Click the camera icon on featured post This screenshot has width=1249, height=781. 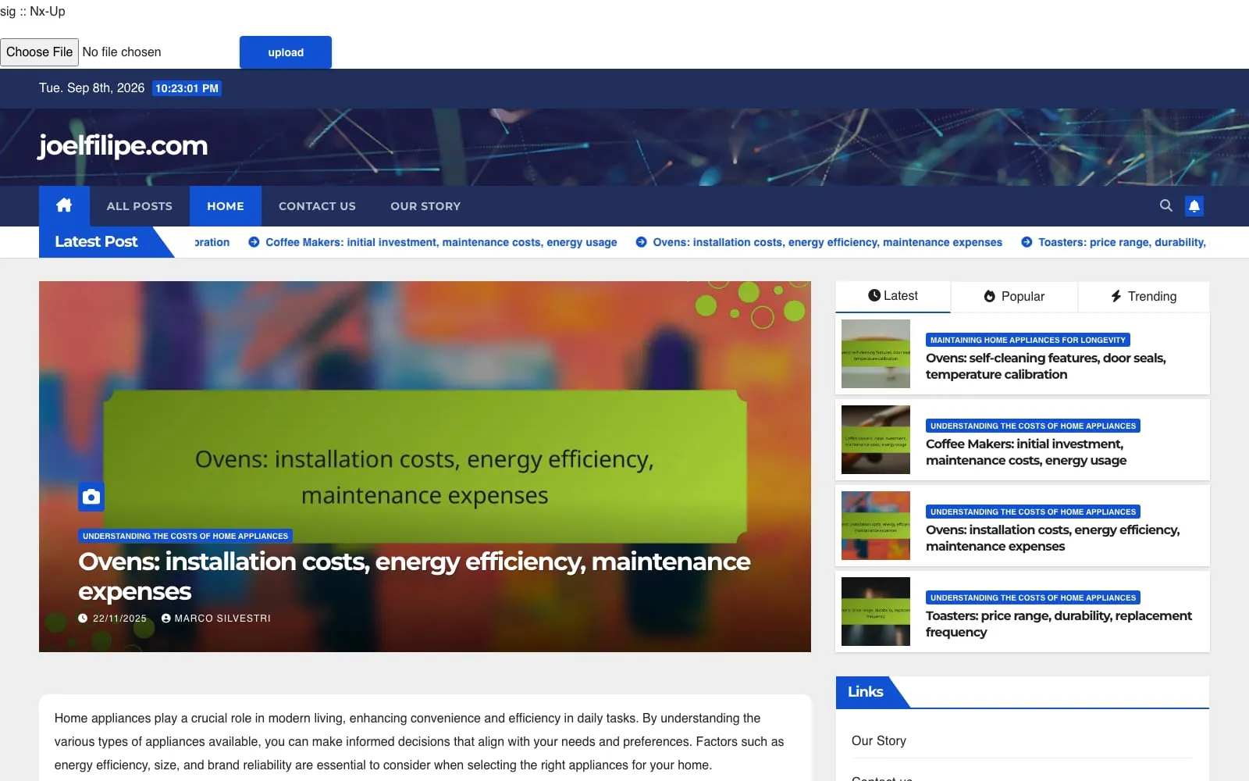coord(91,497)
